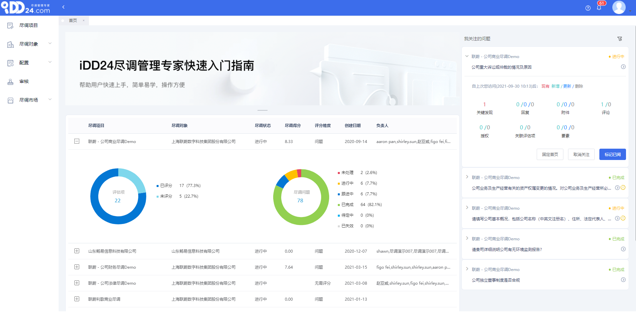Viewport: 636px width, 321px height.
Task: Open arrow for 环境监测报告 question
Action: click(623, 249)
